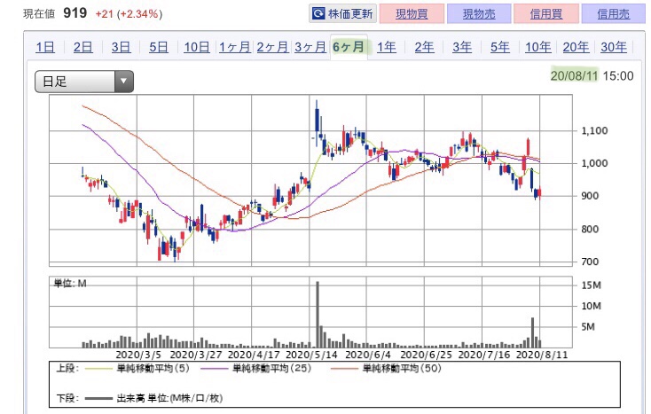
Task: Click the 株価更新 refresh button
Action: tap(343, 14)
